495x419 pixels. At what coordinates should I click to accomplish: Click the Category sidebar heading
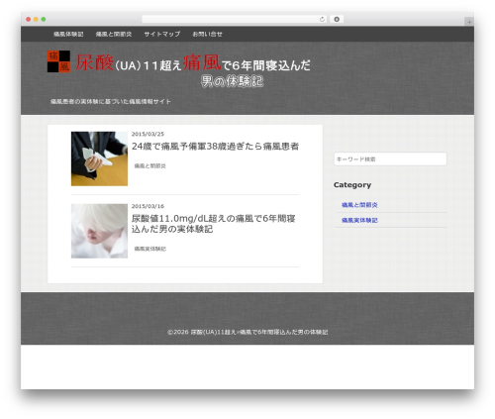352,185
